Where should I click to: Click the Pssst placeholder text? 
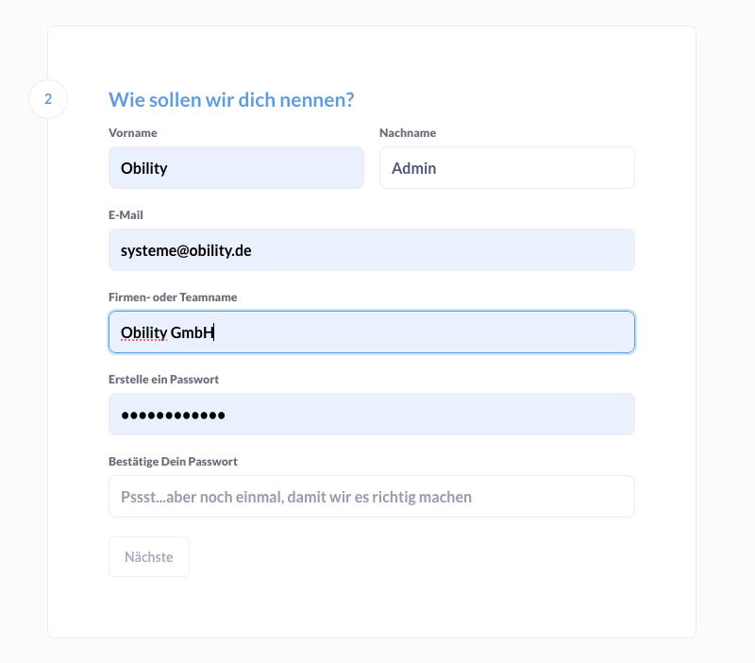click(x=295, y=497)
